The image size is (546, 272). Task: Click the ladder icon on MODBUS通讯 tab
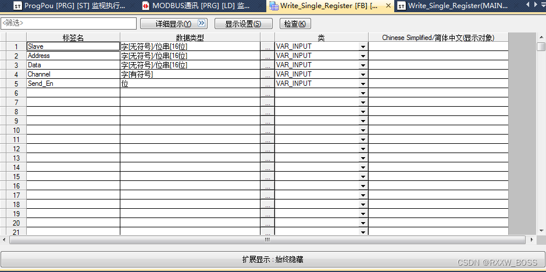pos(146,6)
